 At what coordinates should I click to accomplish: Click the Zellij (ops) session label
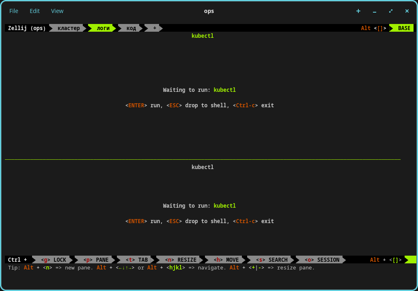click(27, 28)
